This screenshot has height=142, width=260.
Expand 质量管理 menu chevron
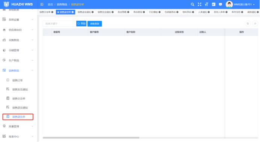[32, 126]
